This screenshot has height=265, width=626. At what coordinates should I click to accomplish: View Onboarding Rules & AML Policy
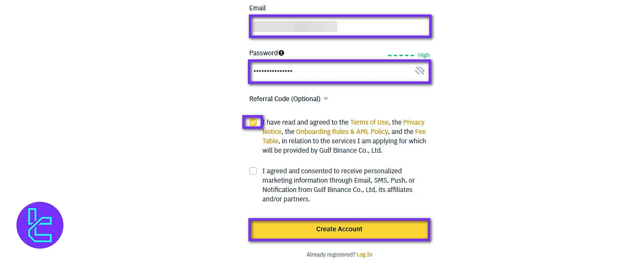point(342,132)
